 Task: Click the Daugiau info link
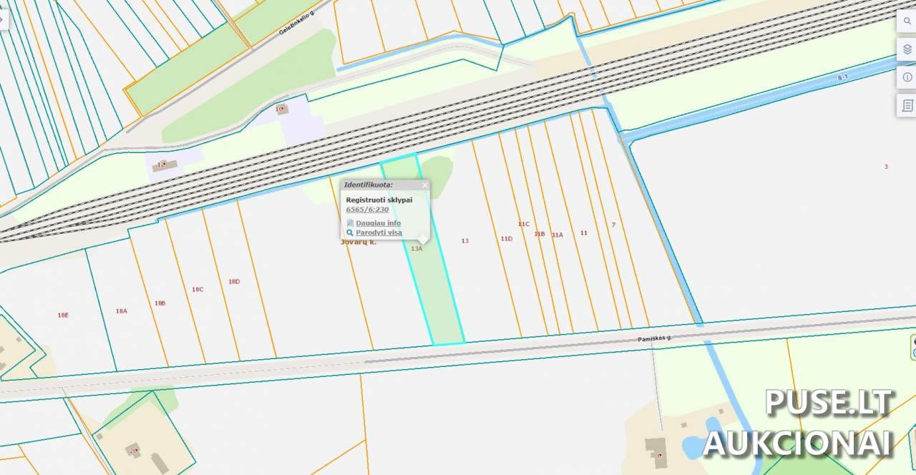point(378,223)
